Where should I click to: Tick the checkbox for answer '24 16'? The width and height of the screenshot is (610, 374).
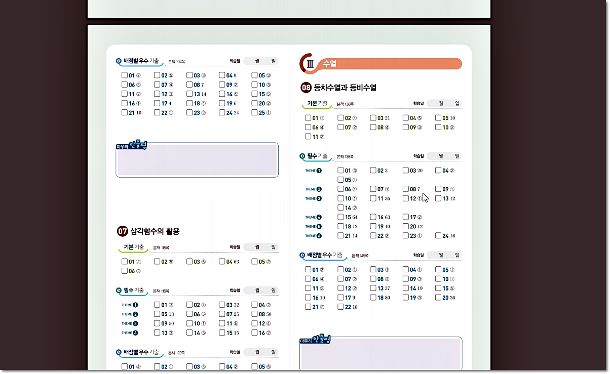(x=438, y=236)
